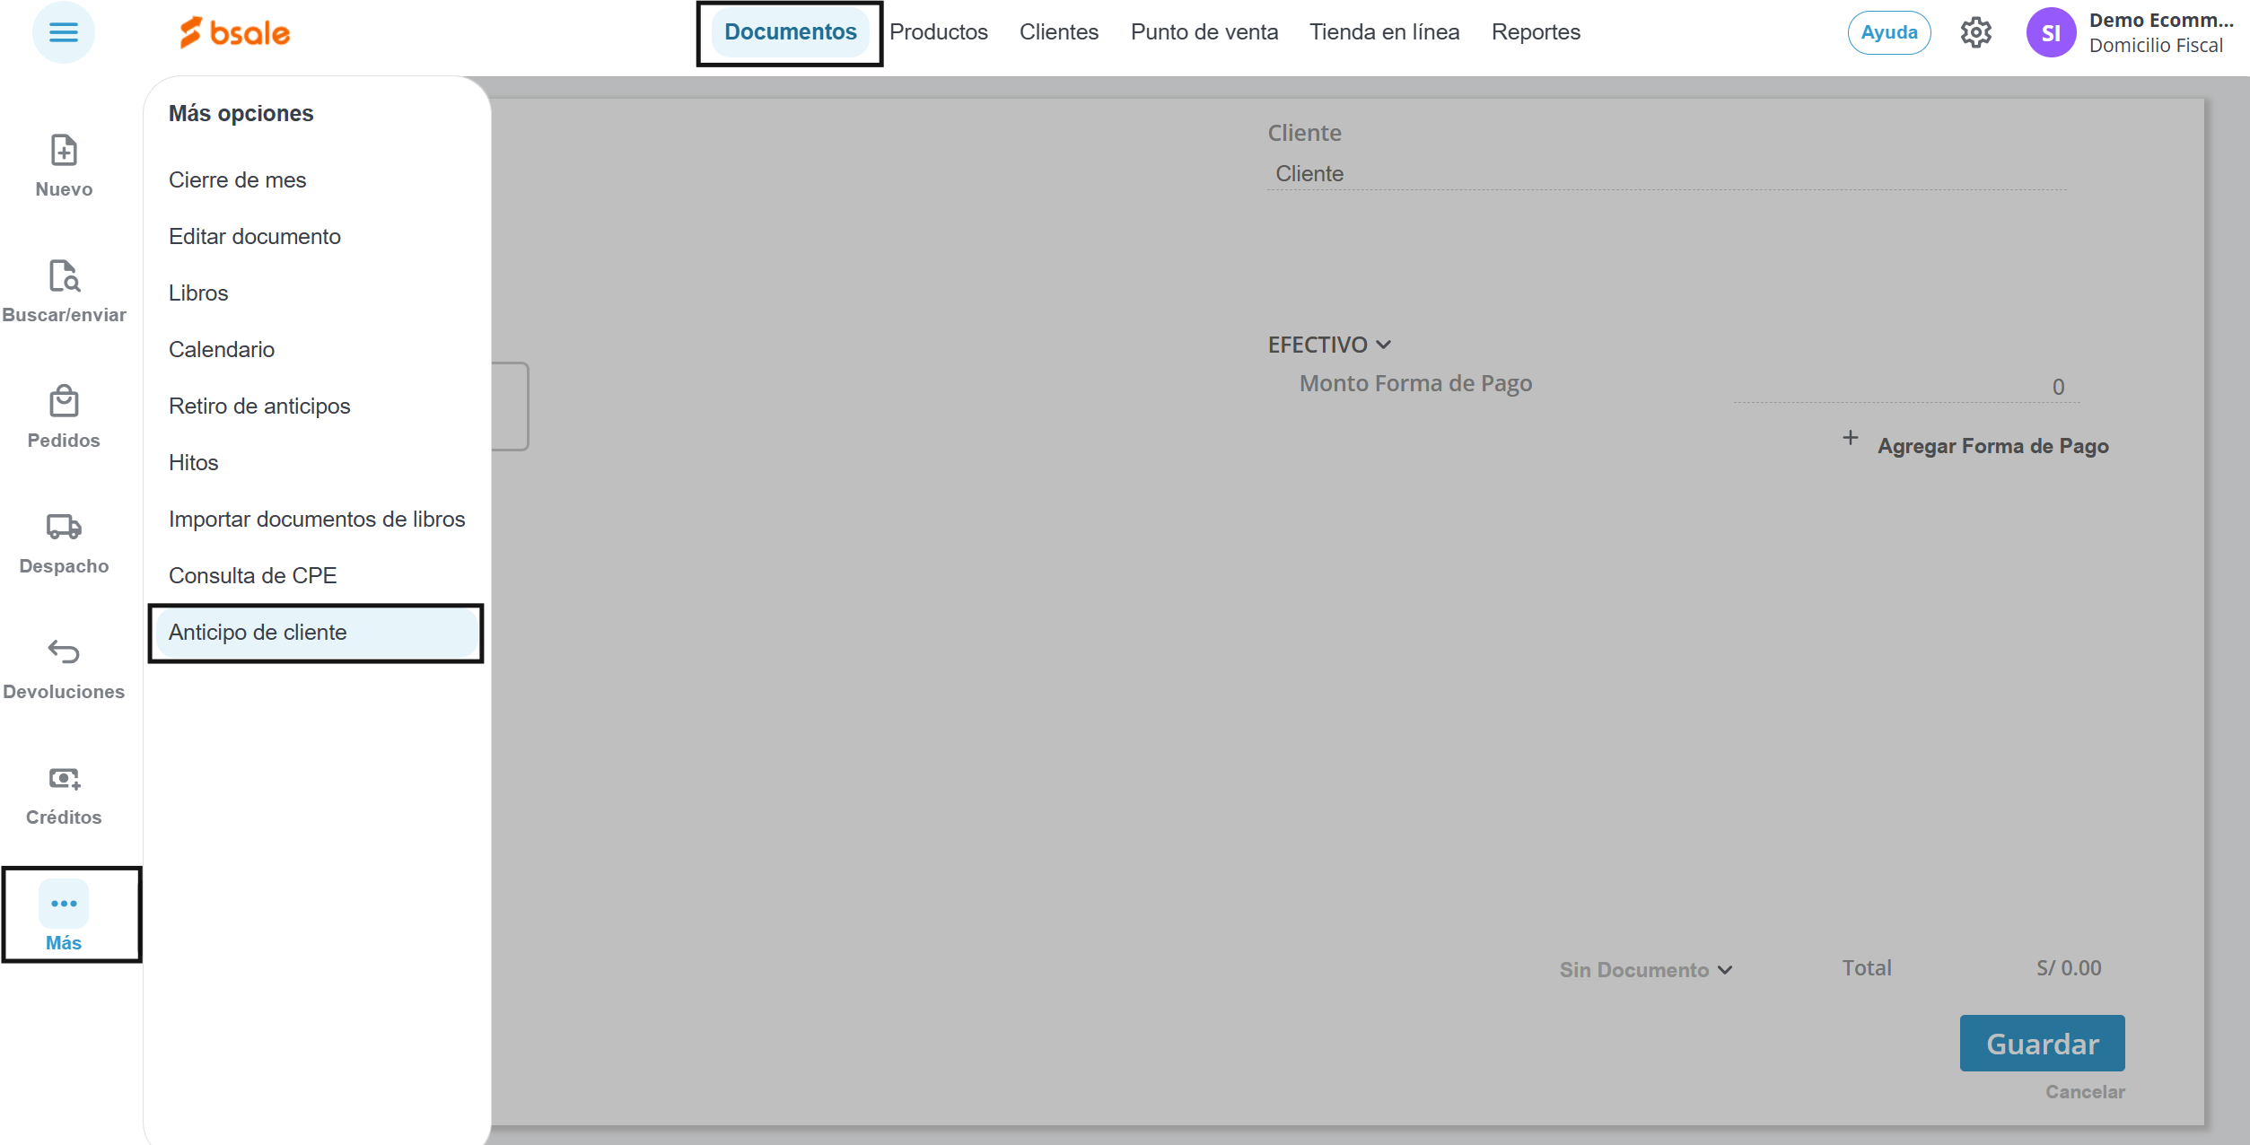Open the Buscar/enviar sidebar icon
This screenshot has width=2250, height=1145.
pos(64,276)
